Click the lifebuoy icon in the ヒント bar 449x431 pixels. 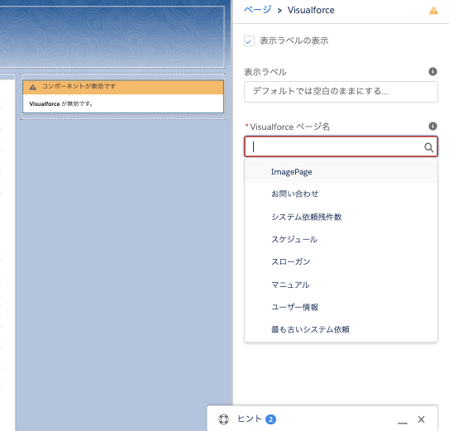coord(223,419)
